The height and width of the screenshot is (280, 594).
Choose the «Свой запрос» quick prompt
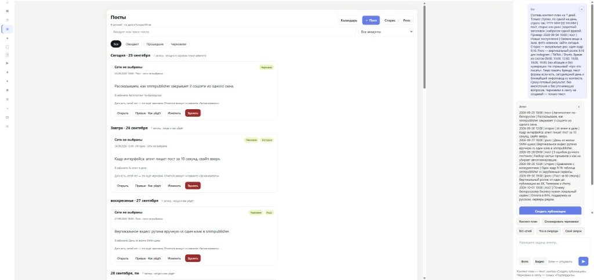[x=574, y=231]
